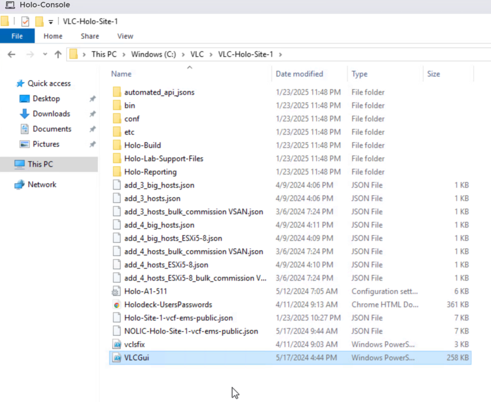Screen dimensions: 491x402
Task: Expand chevron after VLC-Holo-Site-1 breadcrumb
Action: pyautogui.click(x=280, y=54)
